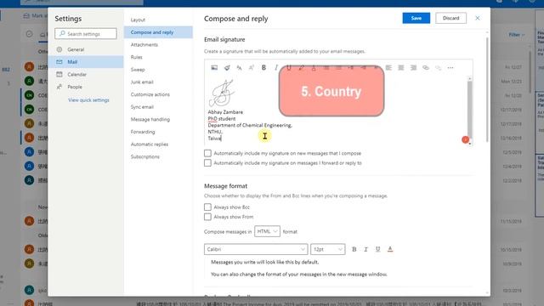Image resolution: width=544 pixels, height=306 pixels.
Task: Click the handwritten signature image
Action: 222,93
